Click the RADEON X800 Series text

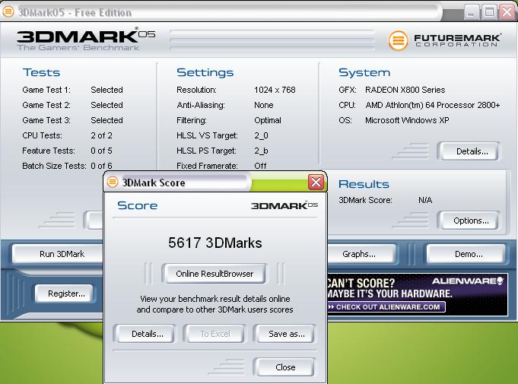(405, 90)
